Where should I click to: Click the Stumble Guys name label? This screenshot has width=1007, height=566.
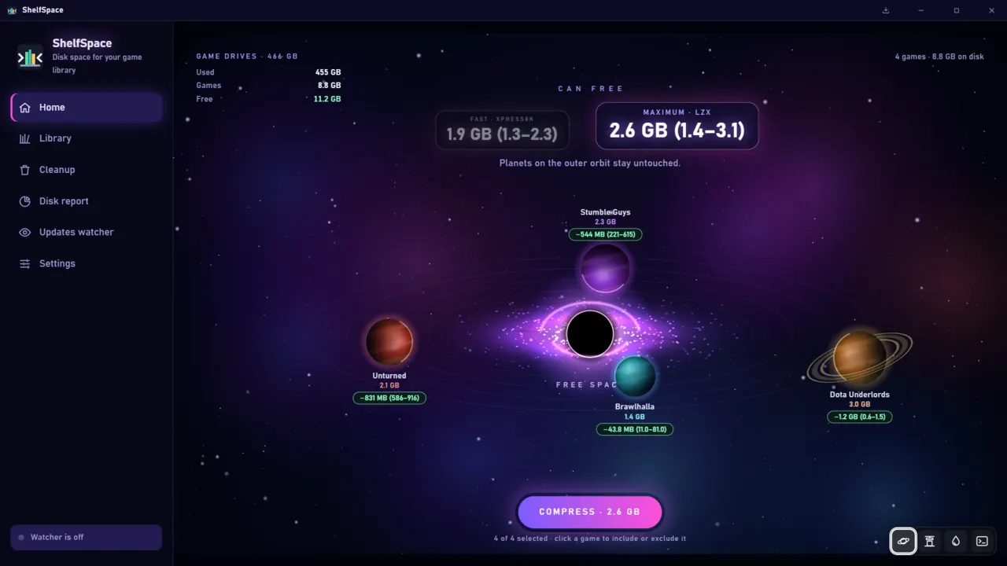(605, 212)
